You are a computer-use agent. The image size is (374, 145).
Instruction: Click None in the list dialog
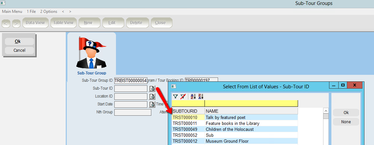pyautogui.click(x=346, y=122)
